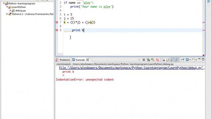Click the Display Selected Console monitor icon

(x=187, y=59)
